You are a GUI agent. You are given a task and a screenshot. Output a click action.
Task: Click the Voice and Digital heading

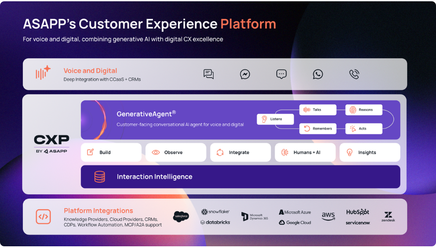coord(90,71)
